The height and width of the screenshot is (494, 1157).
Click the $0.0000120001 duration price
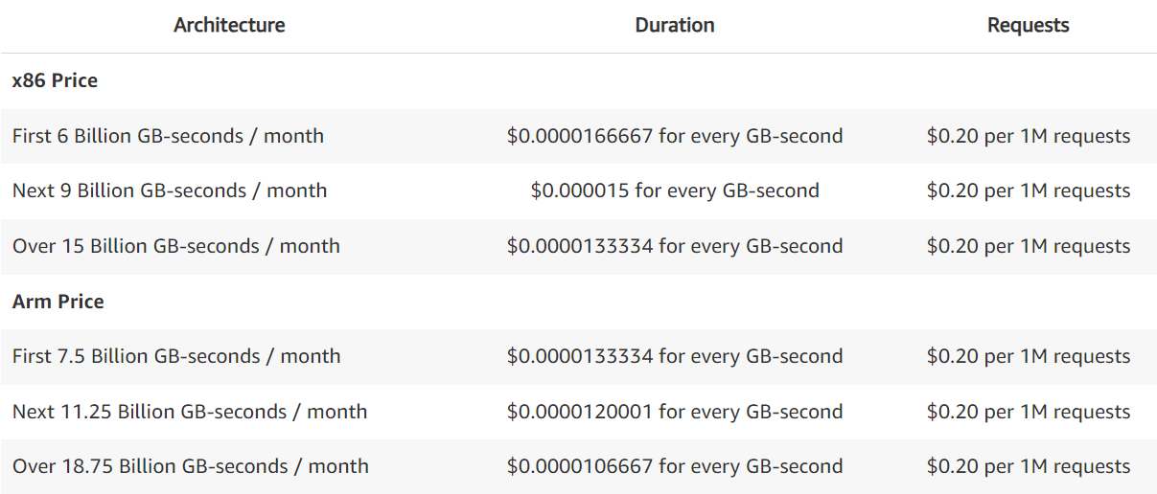point(675,412)
